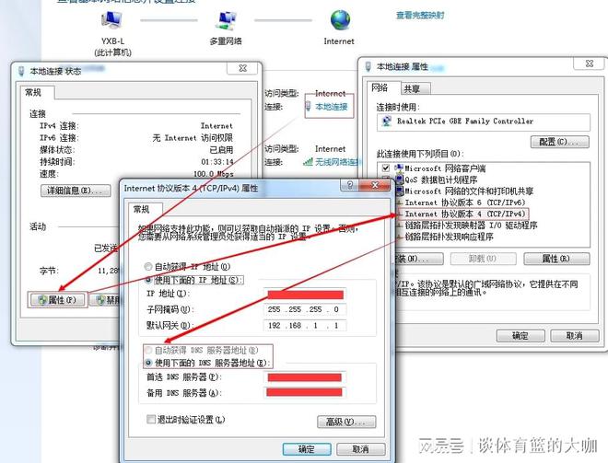Click the Microsoft 网络客户端 item icon
The width and height of the screenshot is (608, 463).
click(398, 168)
